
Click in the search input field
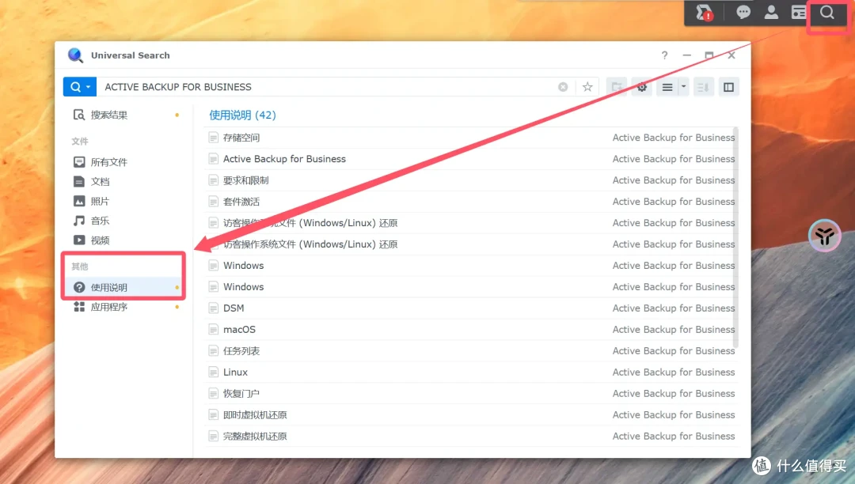(x=327, y=87)
